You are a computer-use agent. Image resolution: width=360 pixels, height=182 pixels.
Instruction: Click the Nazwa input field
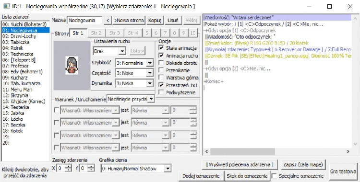84,20
